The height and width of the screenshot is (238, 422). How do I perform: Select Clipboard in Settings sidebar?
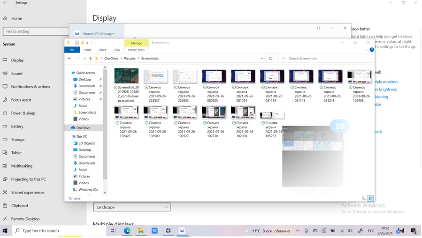tap(20, 206)
